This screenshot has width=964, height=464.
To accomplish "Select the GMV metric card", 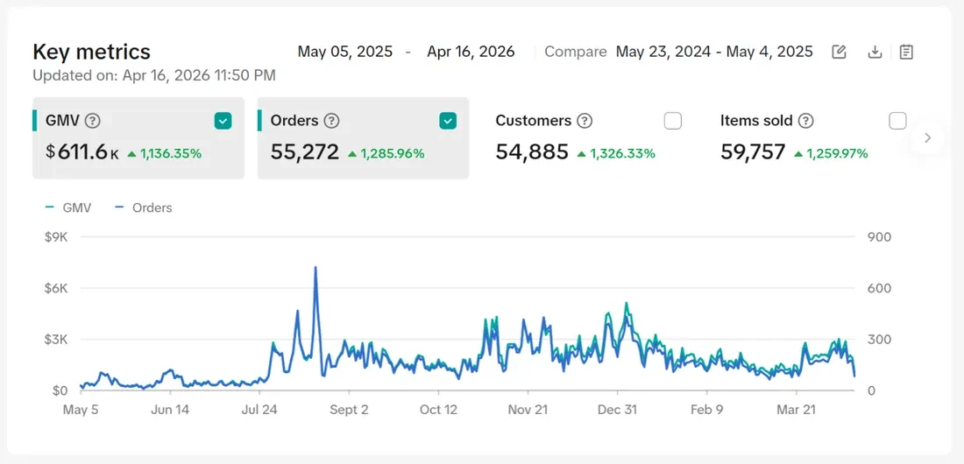I will coord(138,137).
